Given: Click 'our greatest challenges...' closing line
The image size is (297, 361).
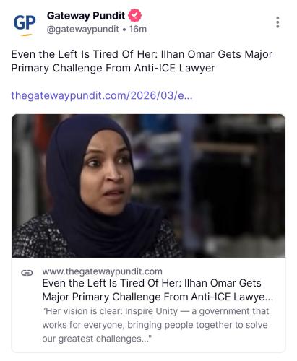Looking at the screenshot, I should pyautogui.click(x=97, y=339).
